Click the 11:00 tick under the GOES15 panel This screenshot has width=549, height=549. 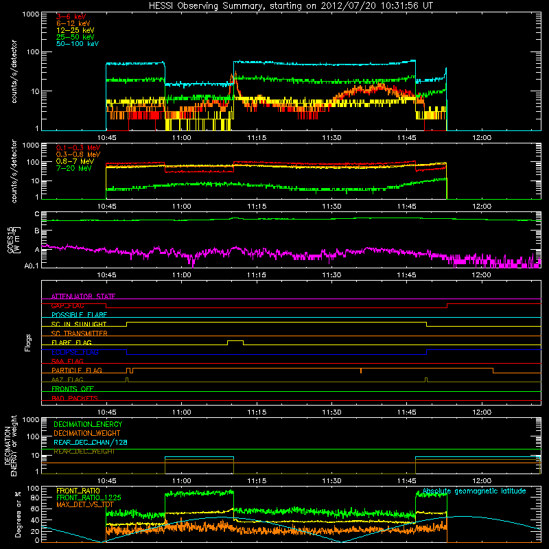182,275
